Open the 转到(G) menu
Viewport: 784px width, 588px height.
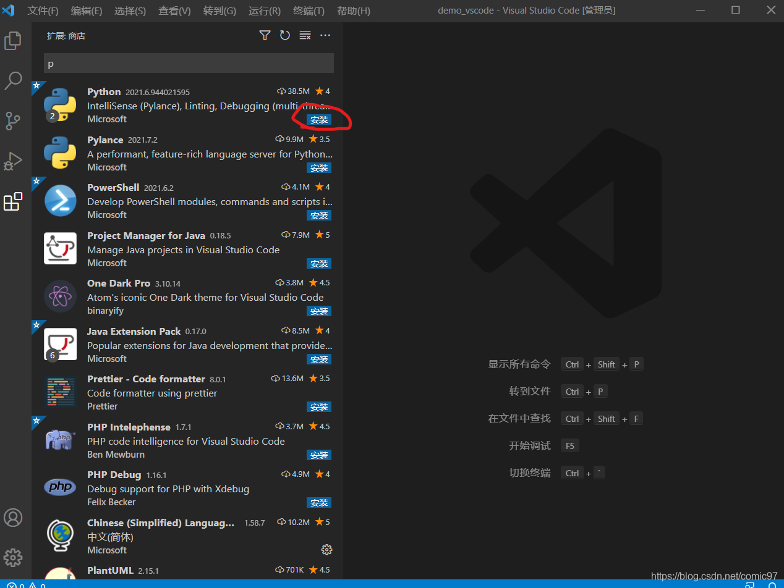[219, 10]
